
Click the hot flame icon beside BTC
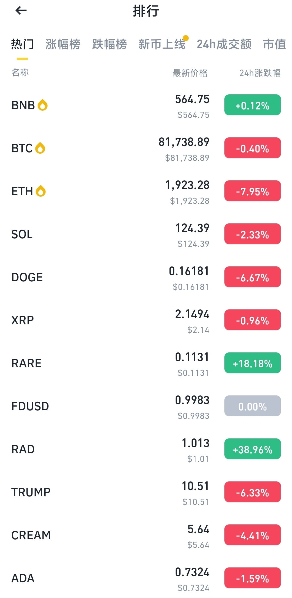pos(40,148)
